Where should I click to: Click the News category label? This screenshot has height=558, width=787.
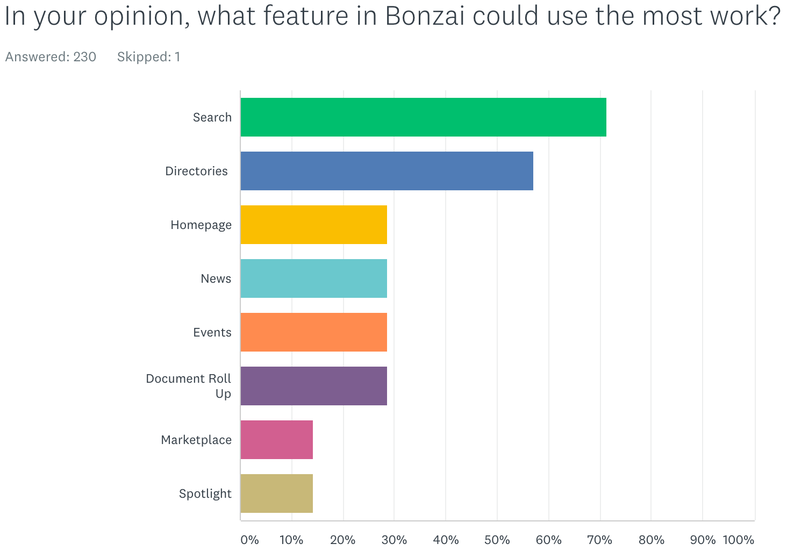click(x=216, y=278)
